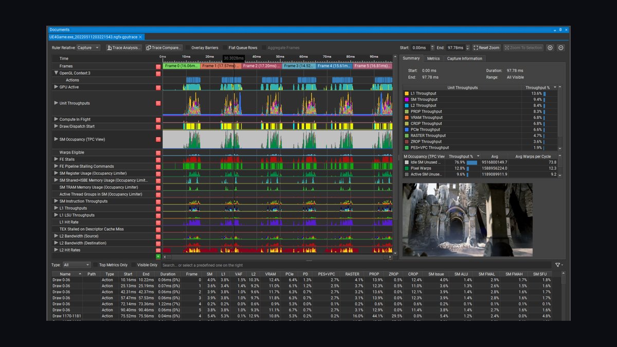Toggle Visible Only checkbox
The width and height of the screenshot is (617, 347).
tap(133, 265)
